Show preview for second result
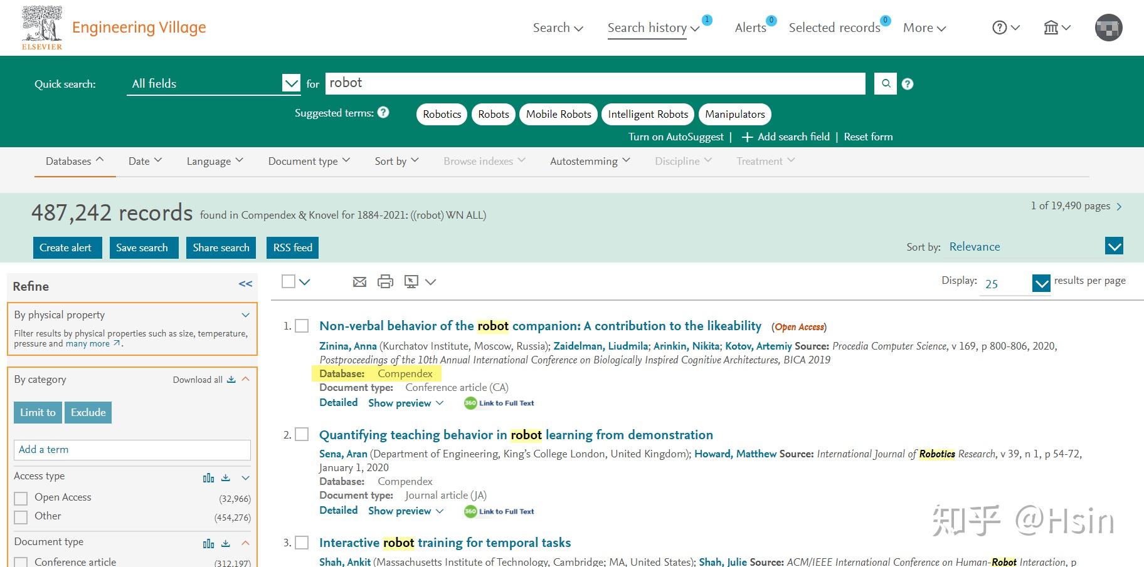 click(406, 511)
